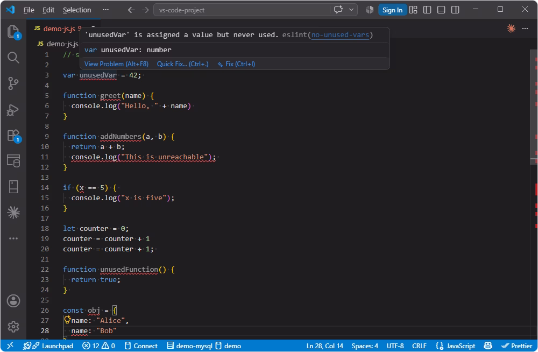The width and height of the screenshot is (538, 352).
Task: Open the Explorer view in activity bar
Action: pos(13,32)
